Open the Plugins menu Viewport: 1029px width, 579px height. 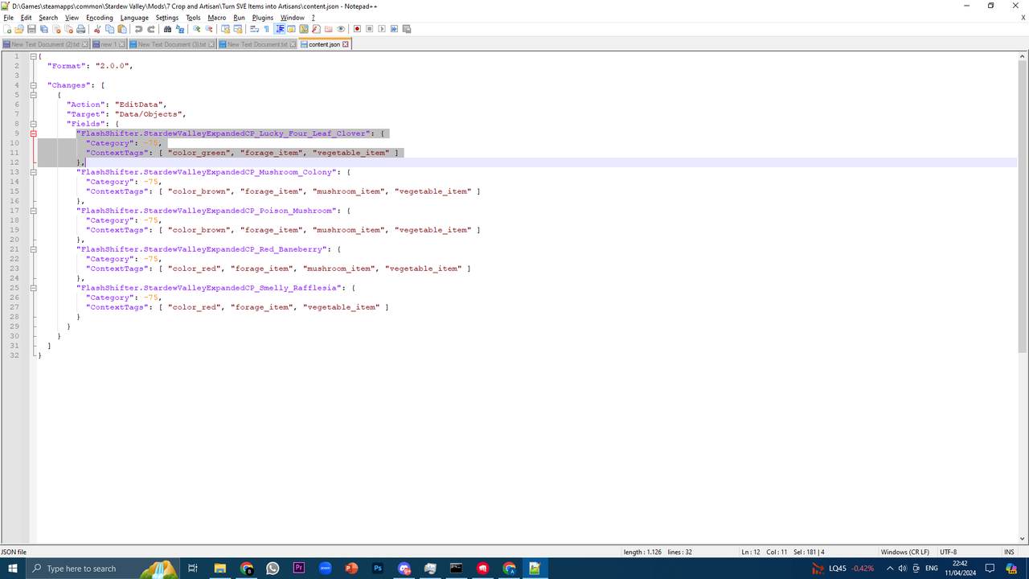click(x=263, y=17)
